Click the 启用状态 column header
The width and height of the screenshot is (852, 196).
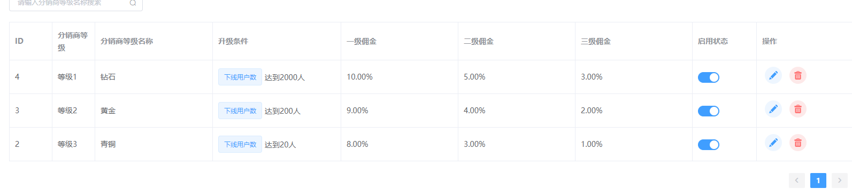tap(713, 41)
